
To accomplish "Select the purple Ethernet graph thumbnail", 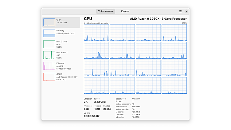I will (49, 66).
